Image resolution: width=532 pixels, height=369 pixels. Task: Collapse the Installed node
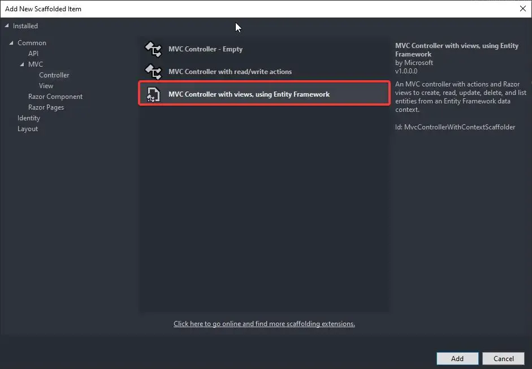7,25
